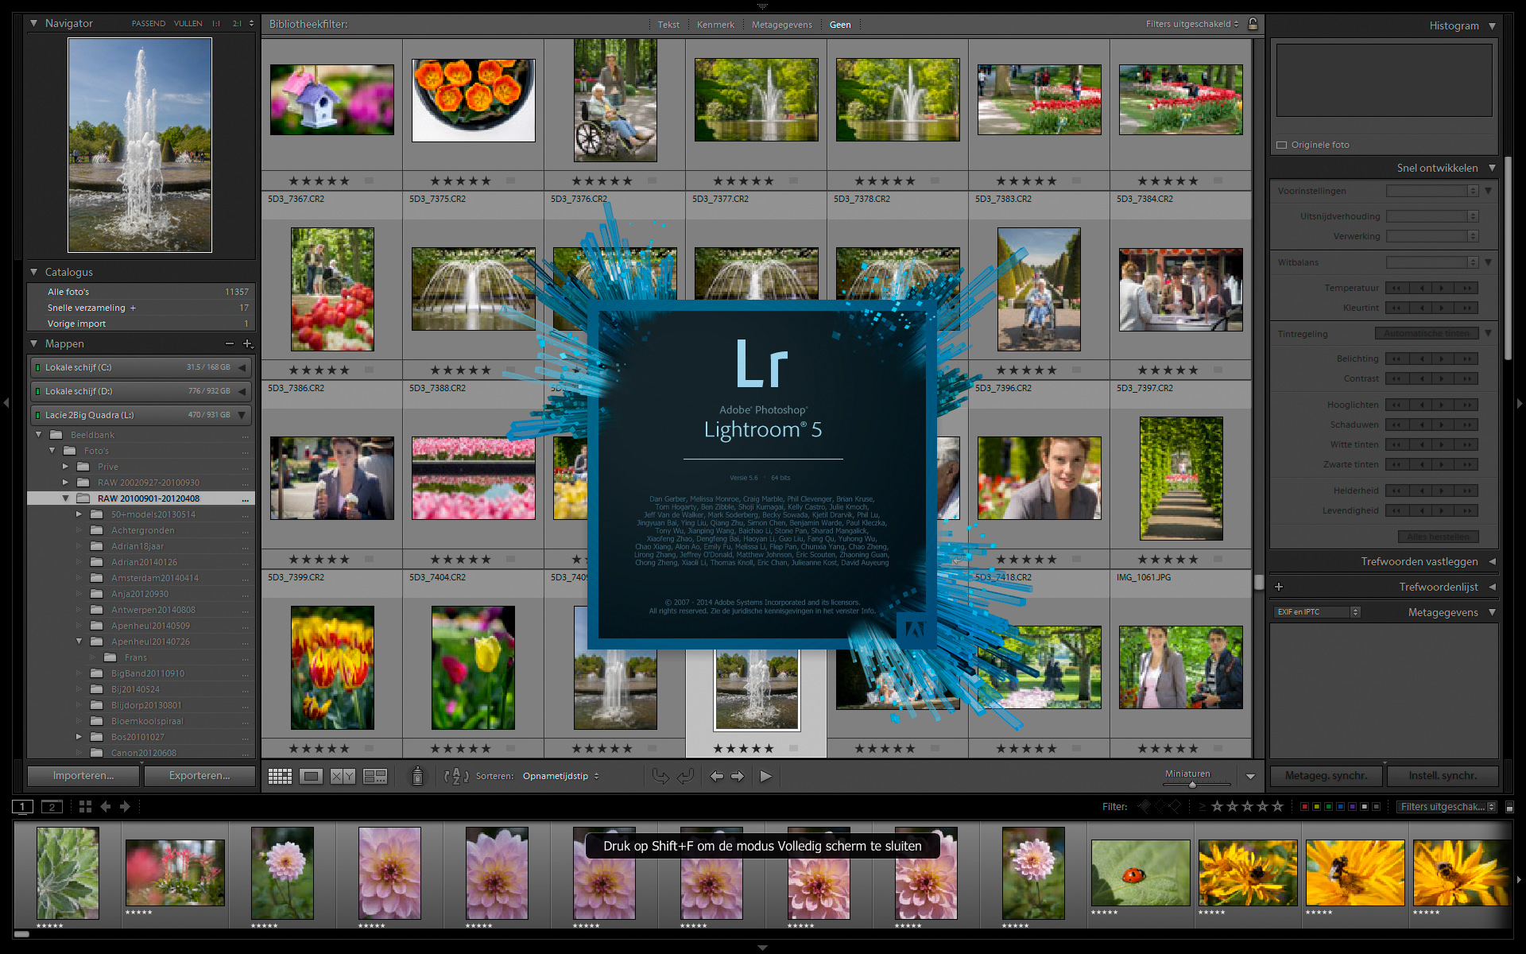Screen dimensions: 1526x954
Task: Toggle the blue color label filter
Action: pos(1340,806)
